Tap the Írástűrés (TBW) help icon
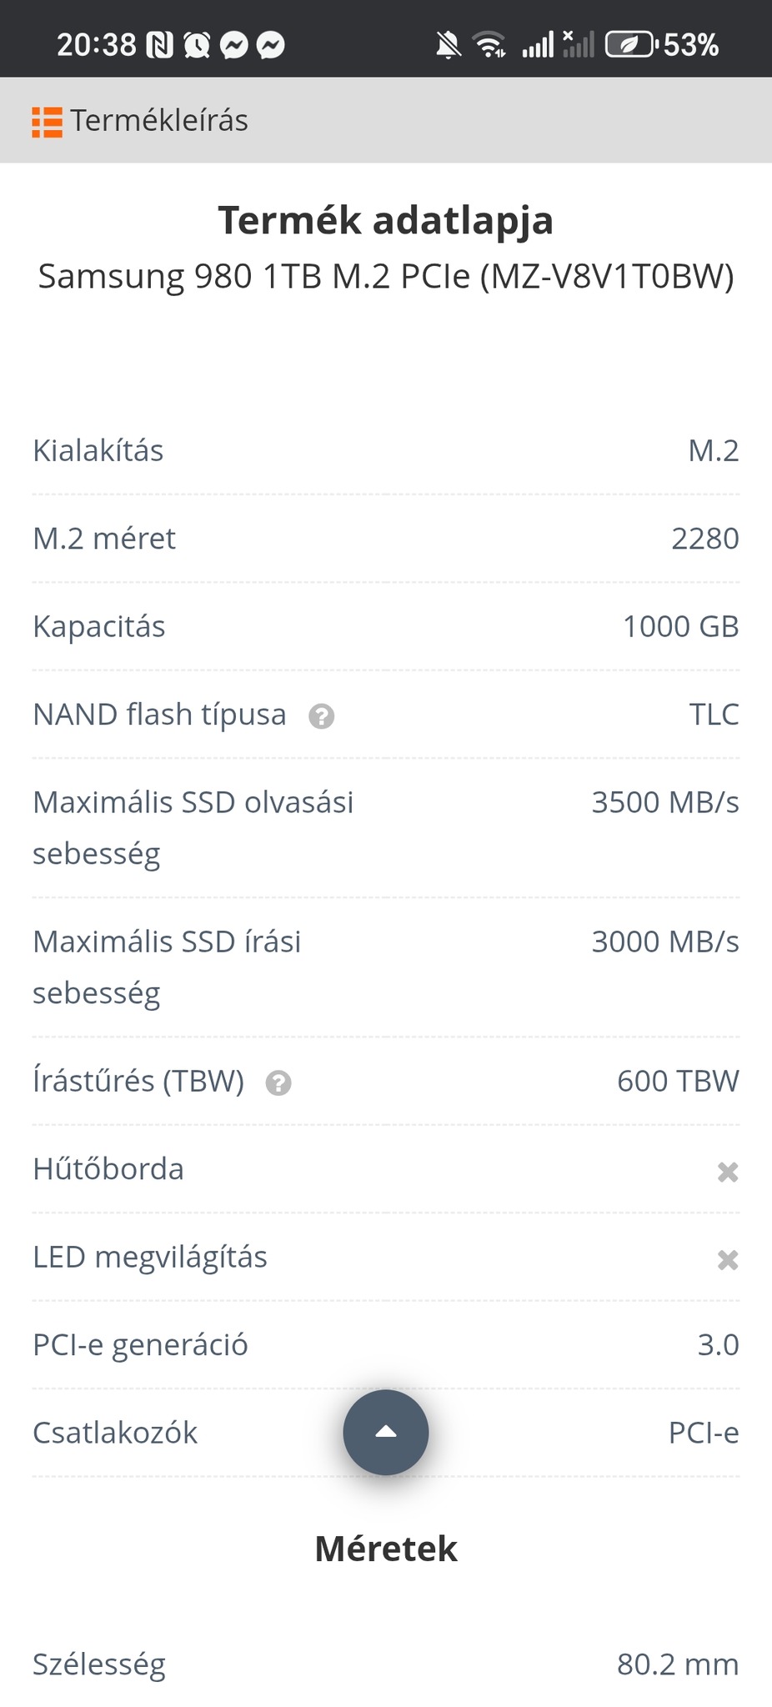This screenshot has width=772, height=1707. click(278, 1083)
